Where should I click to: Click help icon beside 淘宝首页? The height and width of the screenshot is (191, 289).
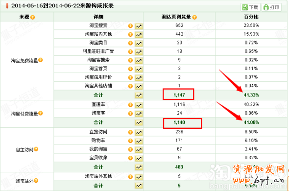(x=130, y=69)
